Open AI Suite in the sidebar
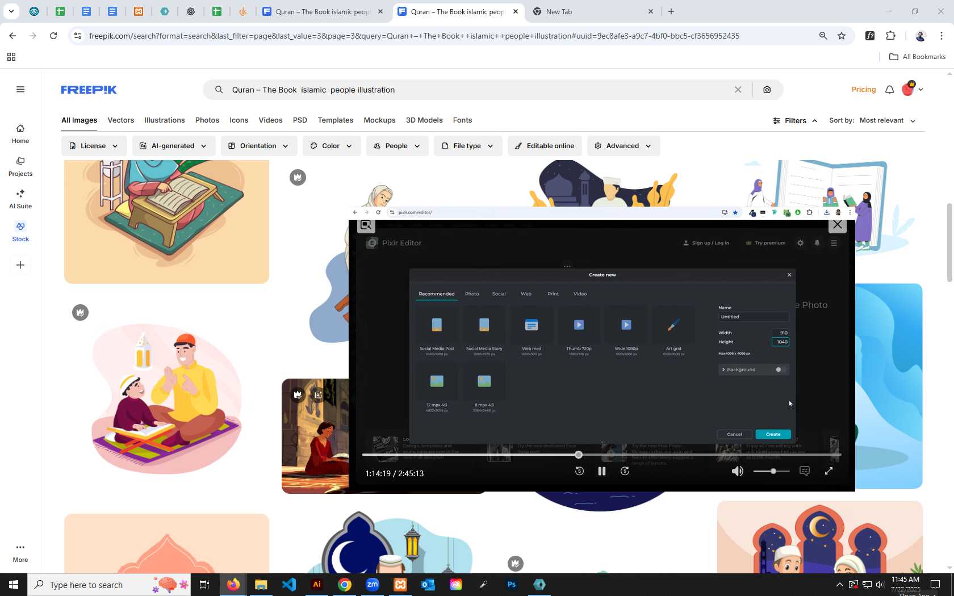954x596 pixels. pos(20,199)
